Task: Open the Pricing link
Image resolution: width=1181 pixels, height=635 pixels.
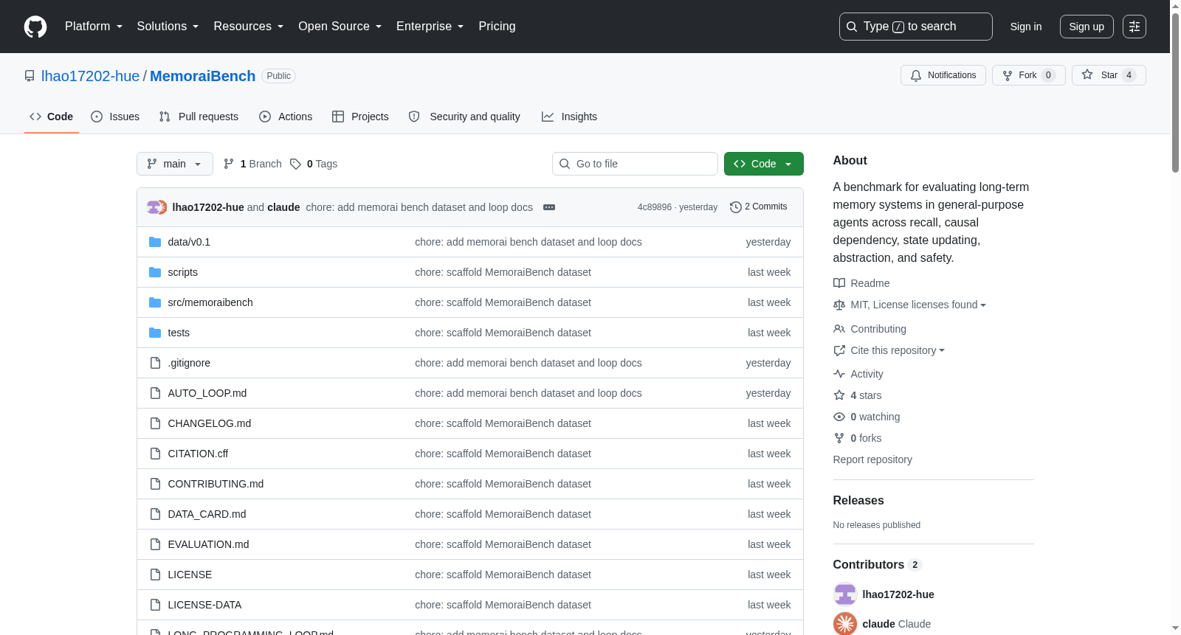Action: click(x=497, y=27)
